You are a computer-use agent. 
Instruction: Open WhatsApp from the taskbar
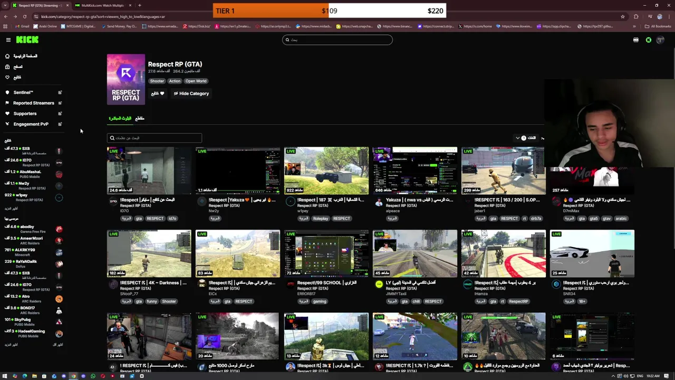click(x=93, y=376)
